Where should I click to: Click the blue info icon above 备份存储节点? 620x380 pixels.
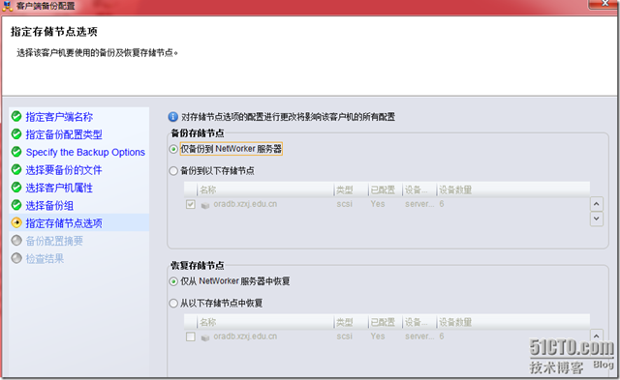point(173,117)
